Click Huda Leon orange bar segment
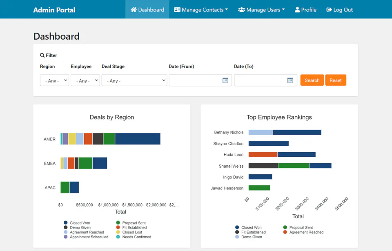The width and height of the screenshot is (392, 251). [263, 155]
